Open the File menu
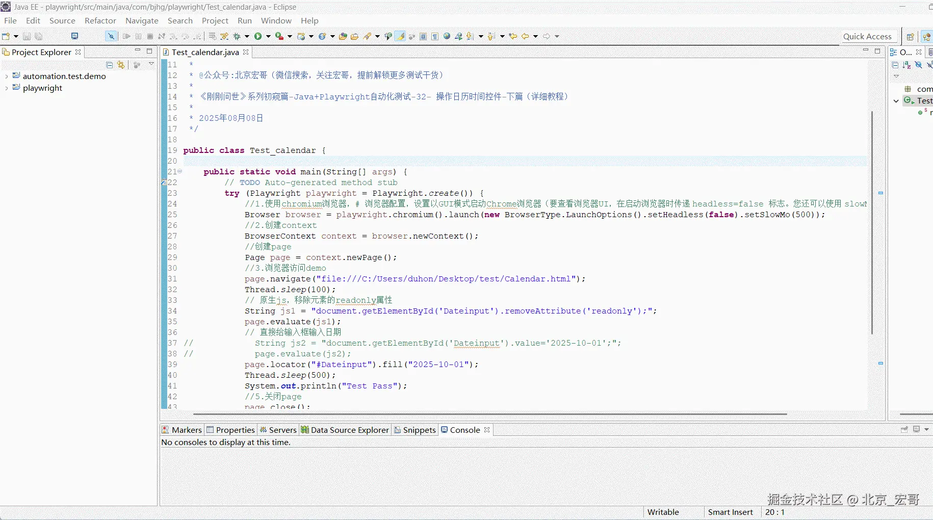Image resolution: width=933 pixels, height=520 pixels. point(10,20)
